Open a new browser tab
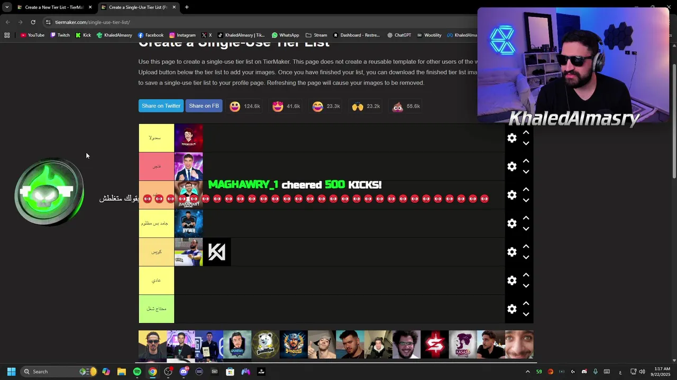 187,7
